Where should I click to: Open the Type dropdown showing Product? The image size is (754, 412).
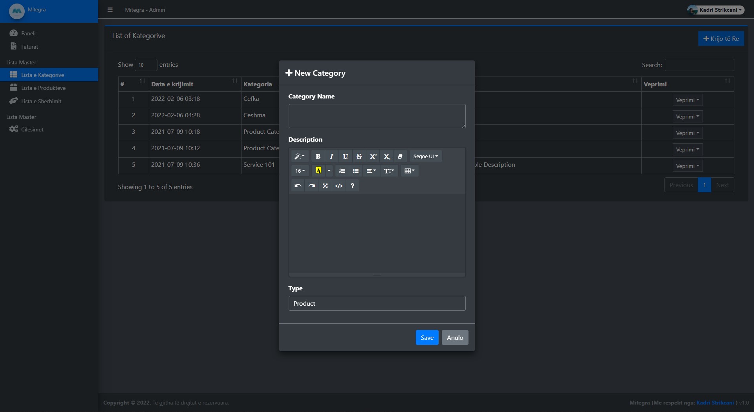point(377,303)
